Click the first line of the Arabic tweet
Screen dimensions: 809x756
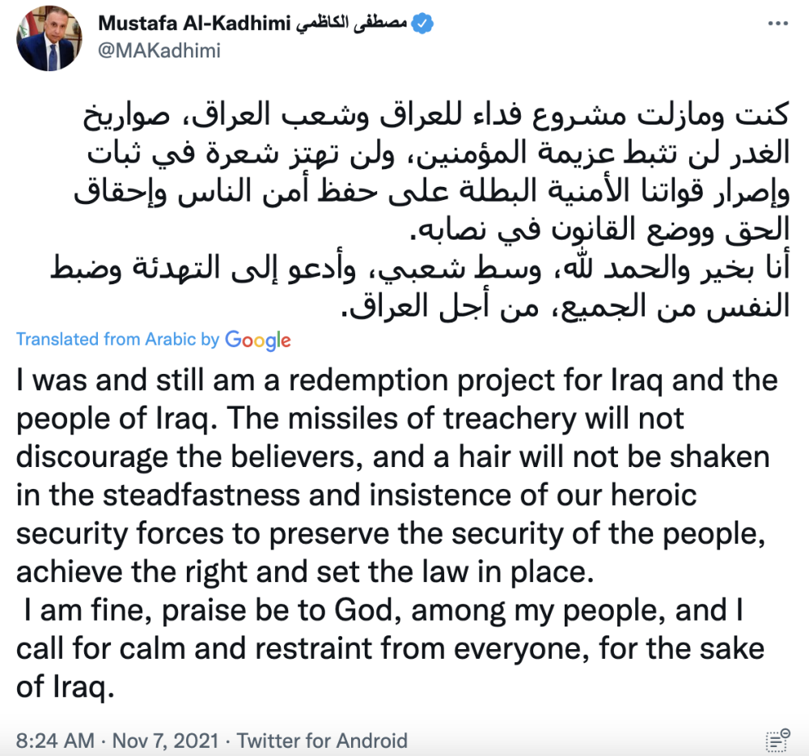(436, 115)
